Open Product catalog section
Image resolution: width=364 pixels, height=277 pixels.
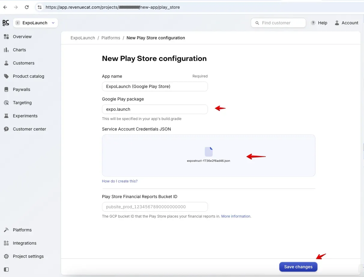29,76
